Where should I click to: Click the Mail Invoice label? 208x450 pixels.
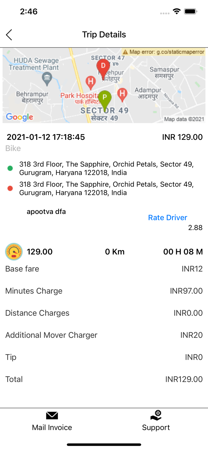click(x=52, y=427)
